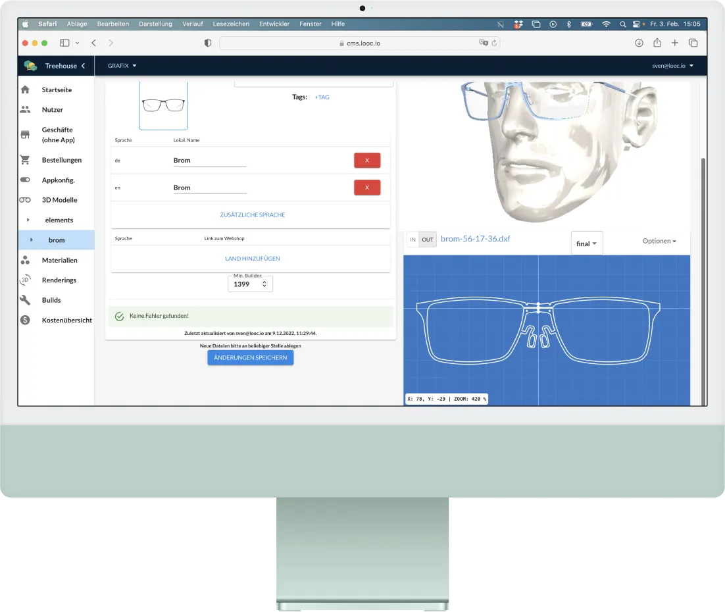The image size is (725, 612).
Task: Click the cms.looc.io address bar
Action: pyautogui.click(x=359, y=43)
